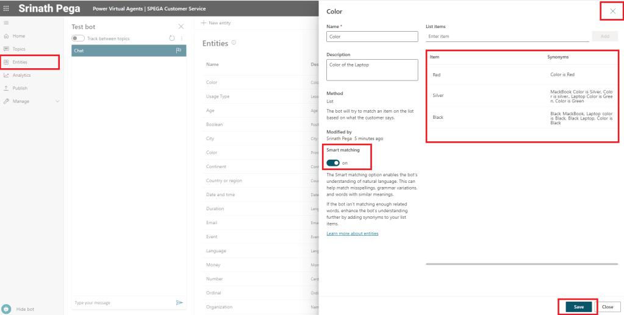Click the Hide bot icon
Screen dimensions: 624x315
point(6,309)
